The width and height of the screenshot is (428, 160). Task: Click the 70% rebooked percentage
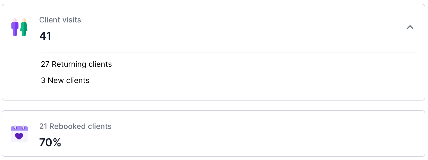coord(50,142)
